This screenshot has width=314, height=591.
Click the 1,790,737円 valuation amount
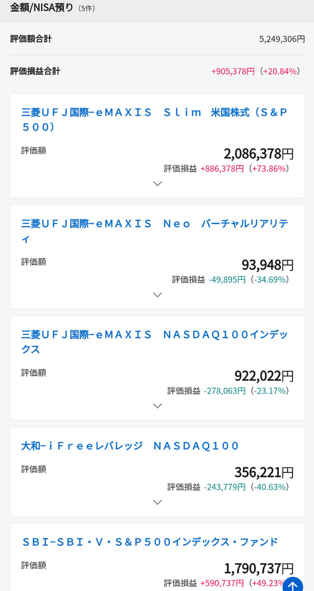point(259,568)
